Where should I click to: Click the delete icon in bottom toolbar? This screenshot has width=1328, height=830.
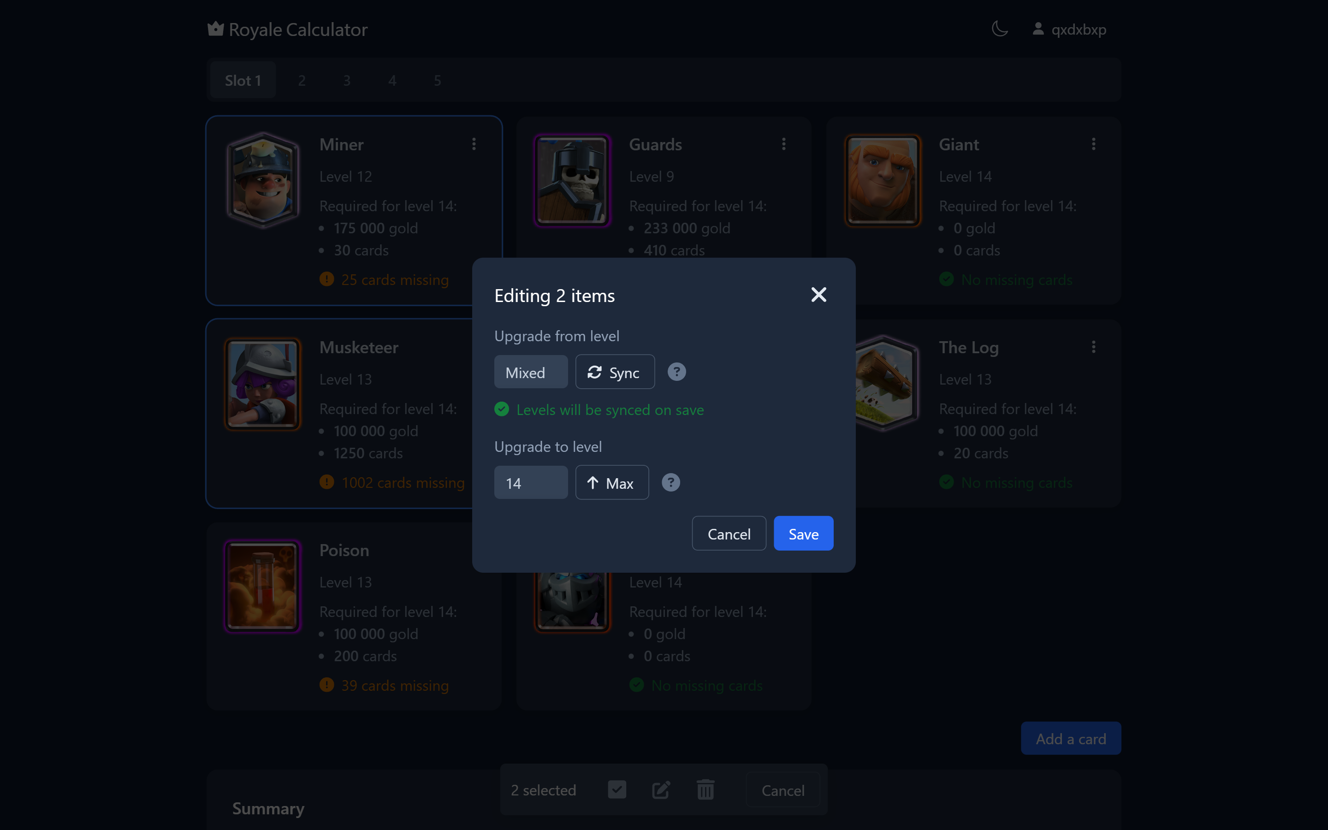(x=705, y=791)
